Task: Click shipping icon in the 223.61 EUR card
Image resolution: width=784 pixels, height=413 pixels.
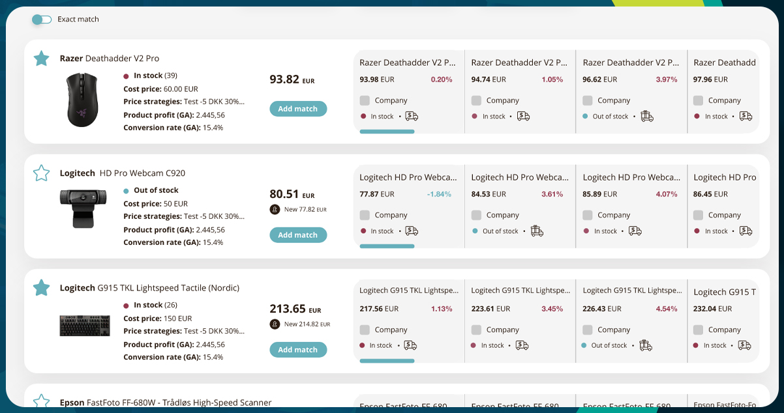Action: [522, 346]
